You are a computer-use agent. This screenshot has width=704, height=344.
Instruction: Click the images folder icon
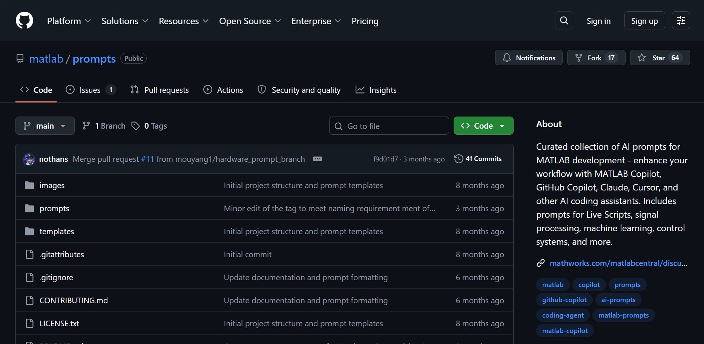coord(29,185)
